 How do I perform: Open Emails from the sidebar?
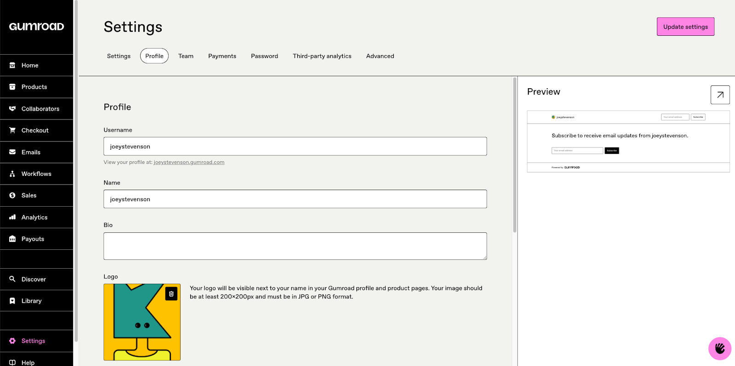[37, 152]
